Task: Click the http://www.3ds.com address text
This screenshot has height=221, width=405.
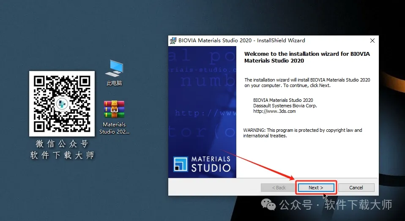Action: pos(274,112)
